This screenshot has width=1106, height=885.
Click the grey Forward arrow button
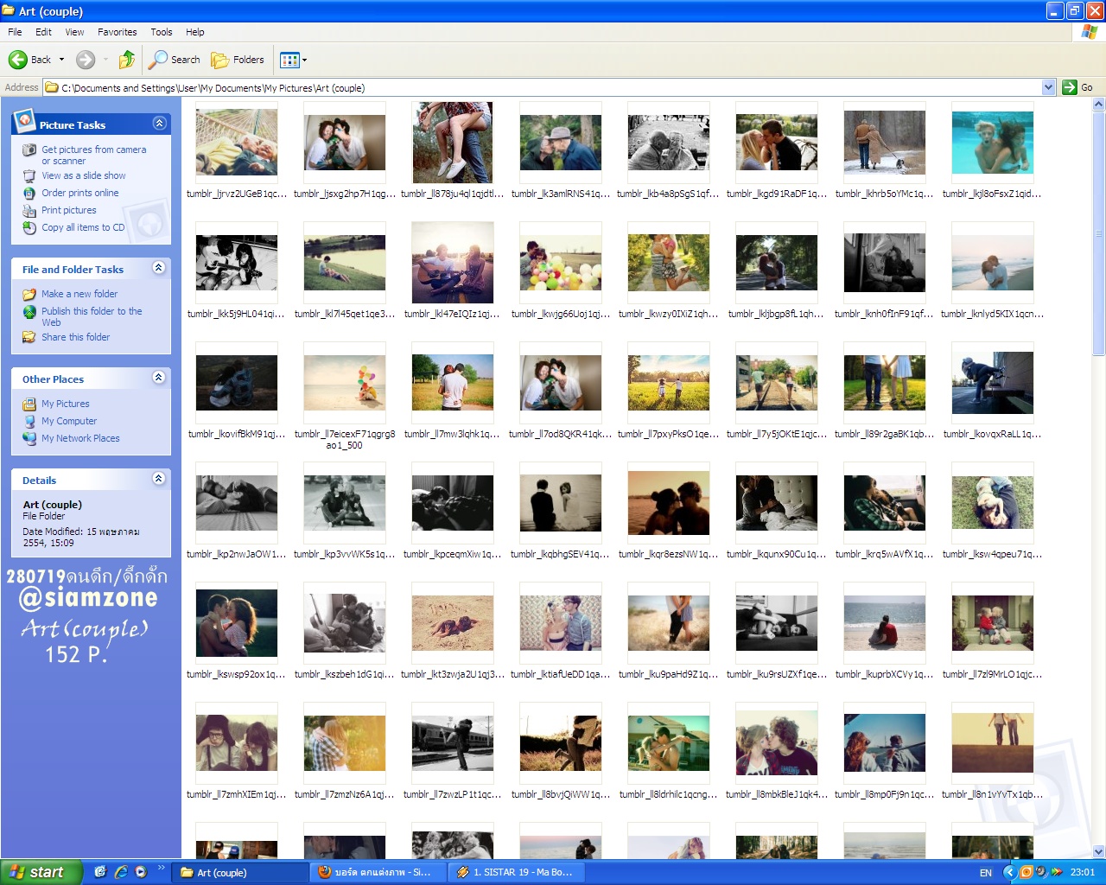pos(86,60)
